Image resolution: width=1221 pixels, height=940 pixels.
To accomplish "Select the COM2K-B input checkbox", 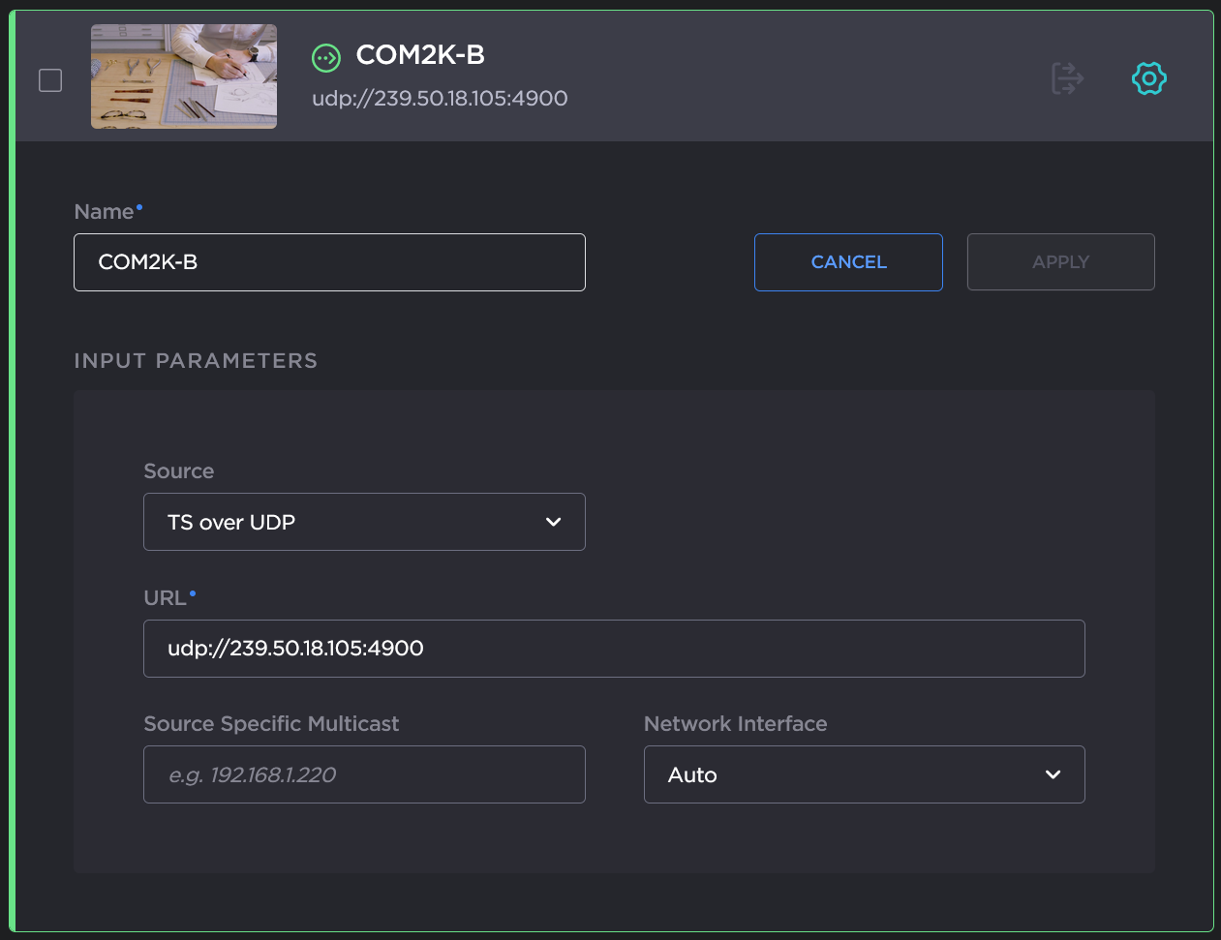I will pyautogui.click(x=50, y=79).
